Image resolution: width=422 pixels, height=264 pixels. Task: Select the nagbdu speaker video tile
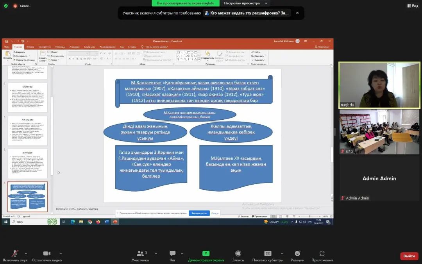click(379, 85)
